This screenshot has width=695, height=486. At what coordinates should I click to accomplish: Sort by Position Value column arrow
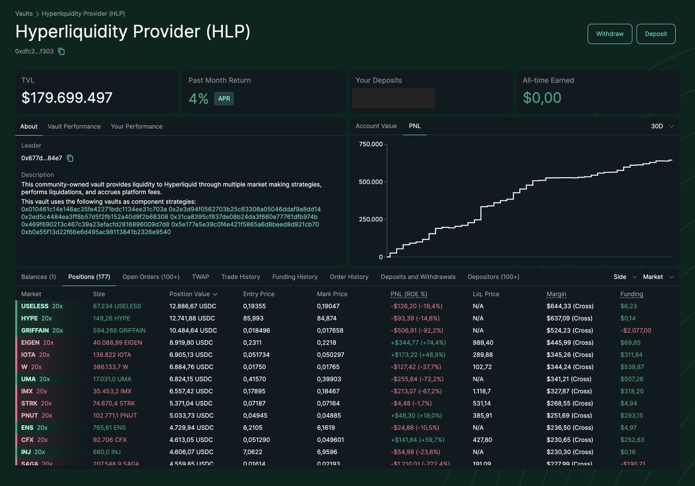[x=215, y=294]
